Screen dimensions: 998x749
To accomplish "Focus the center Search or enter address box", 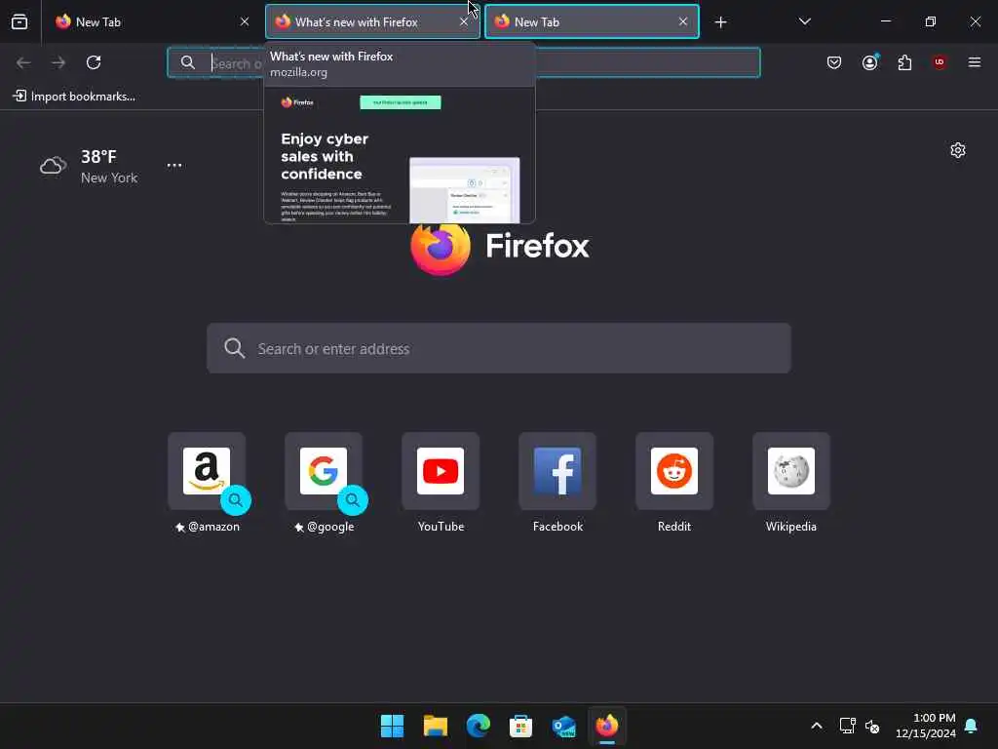I will (499, 348).
